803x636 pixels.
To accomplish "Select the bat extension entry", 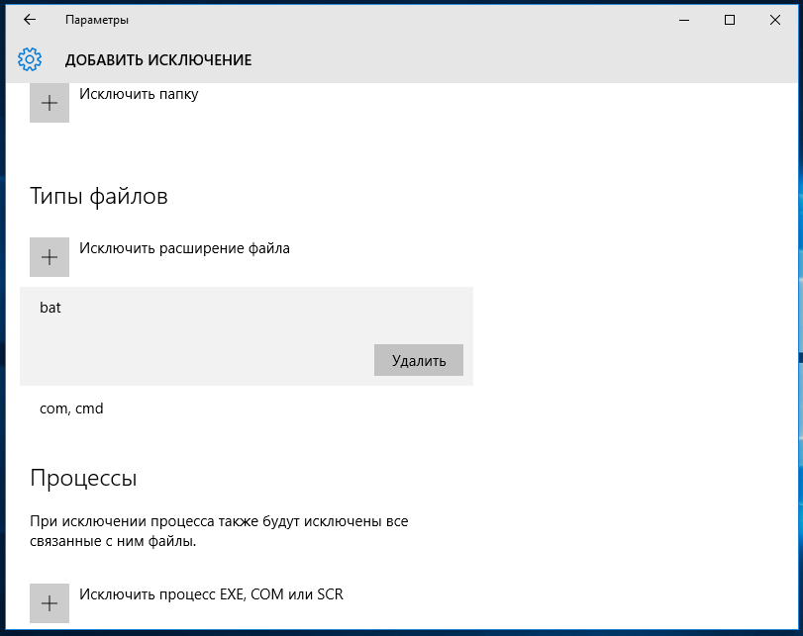I will click(x=247, y=336).
